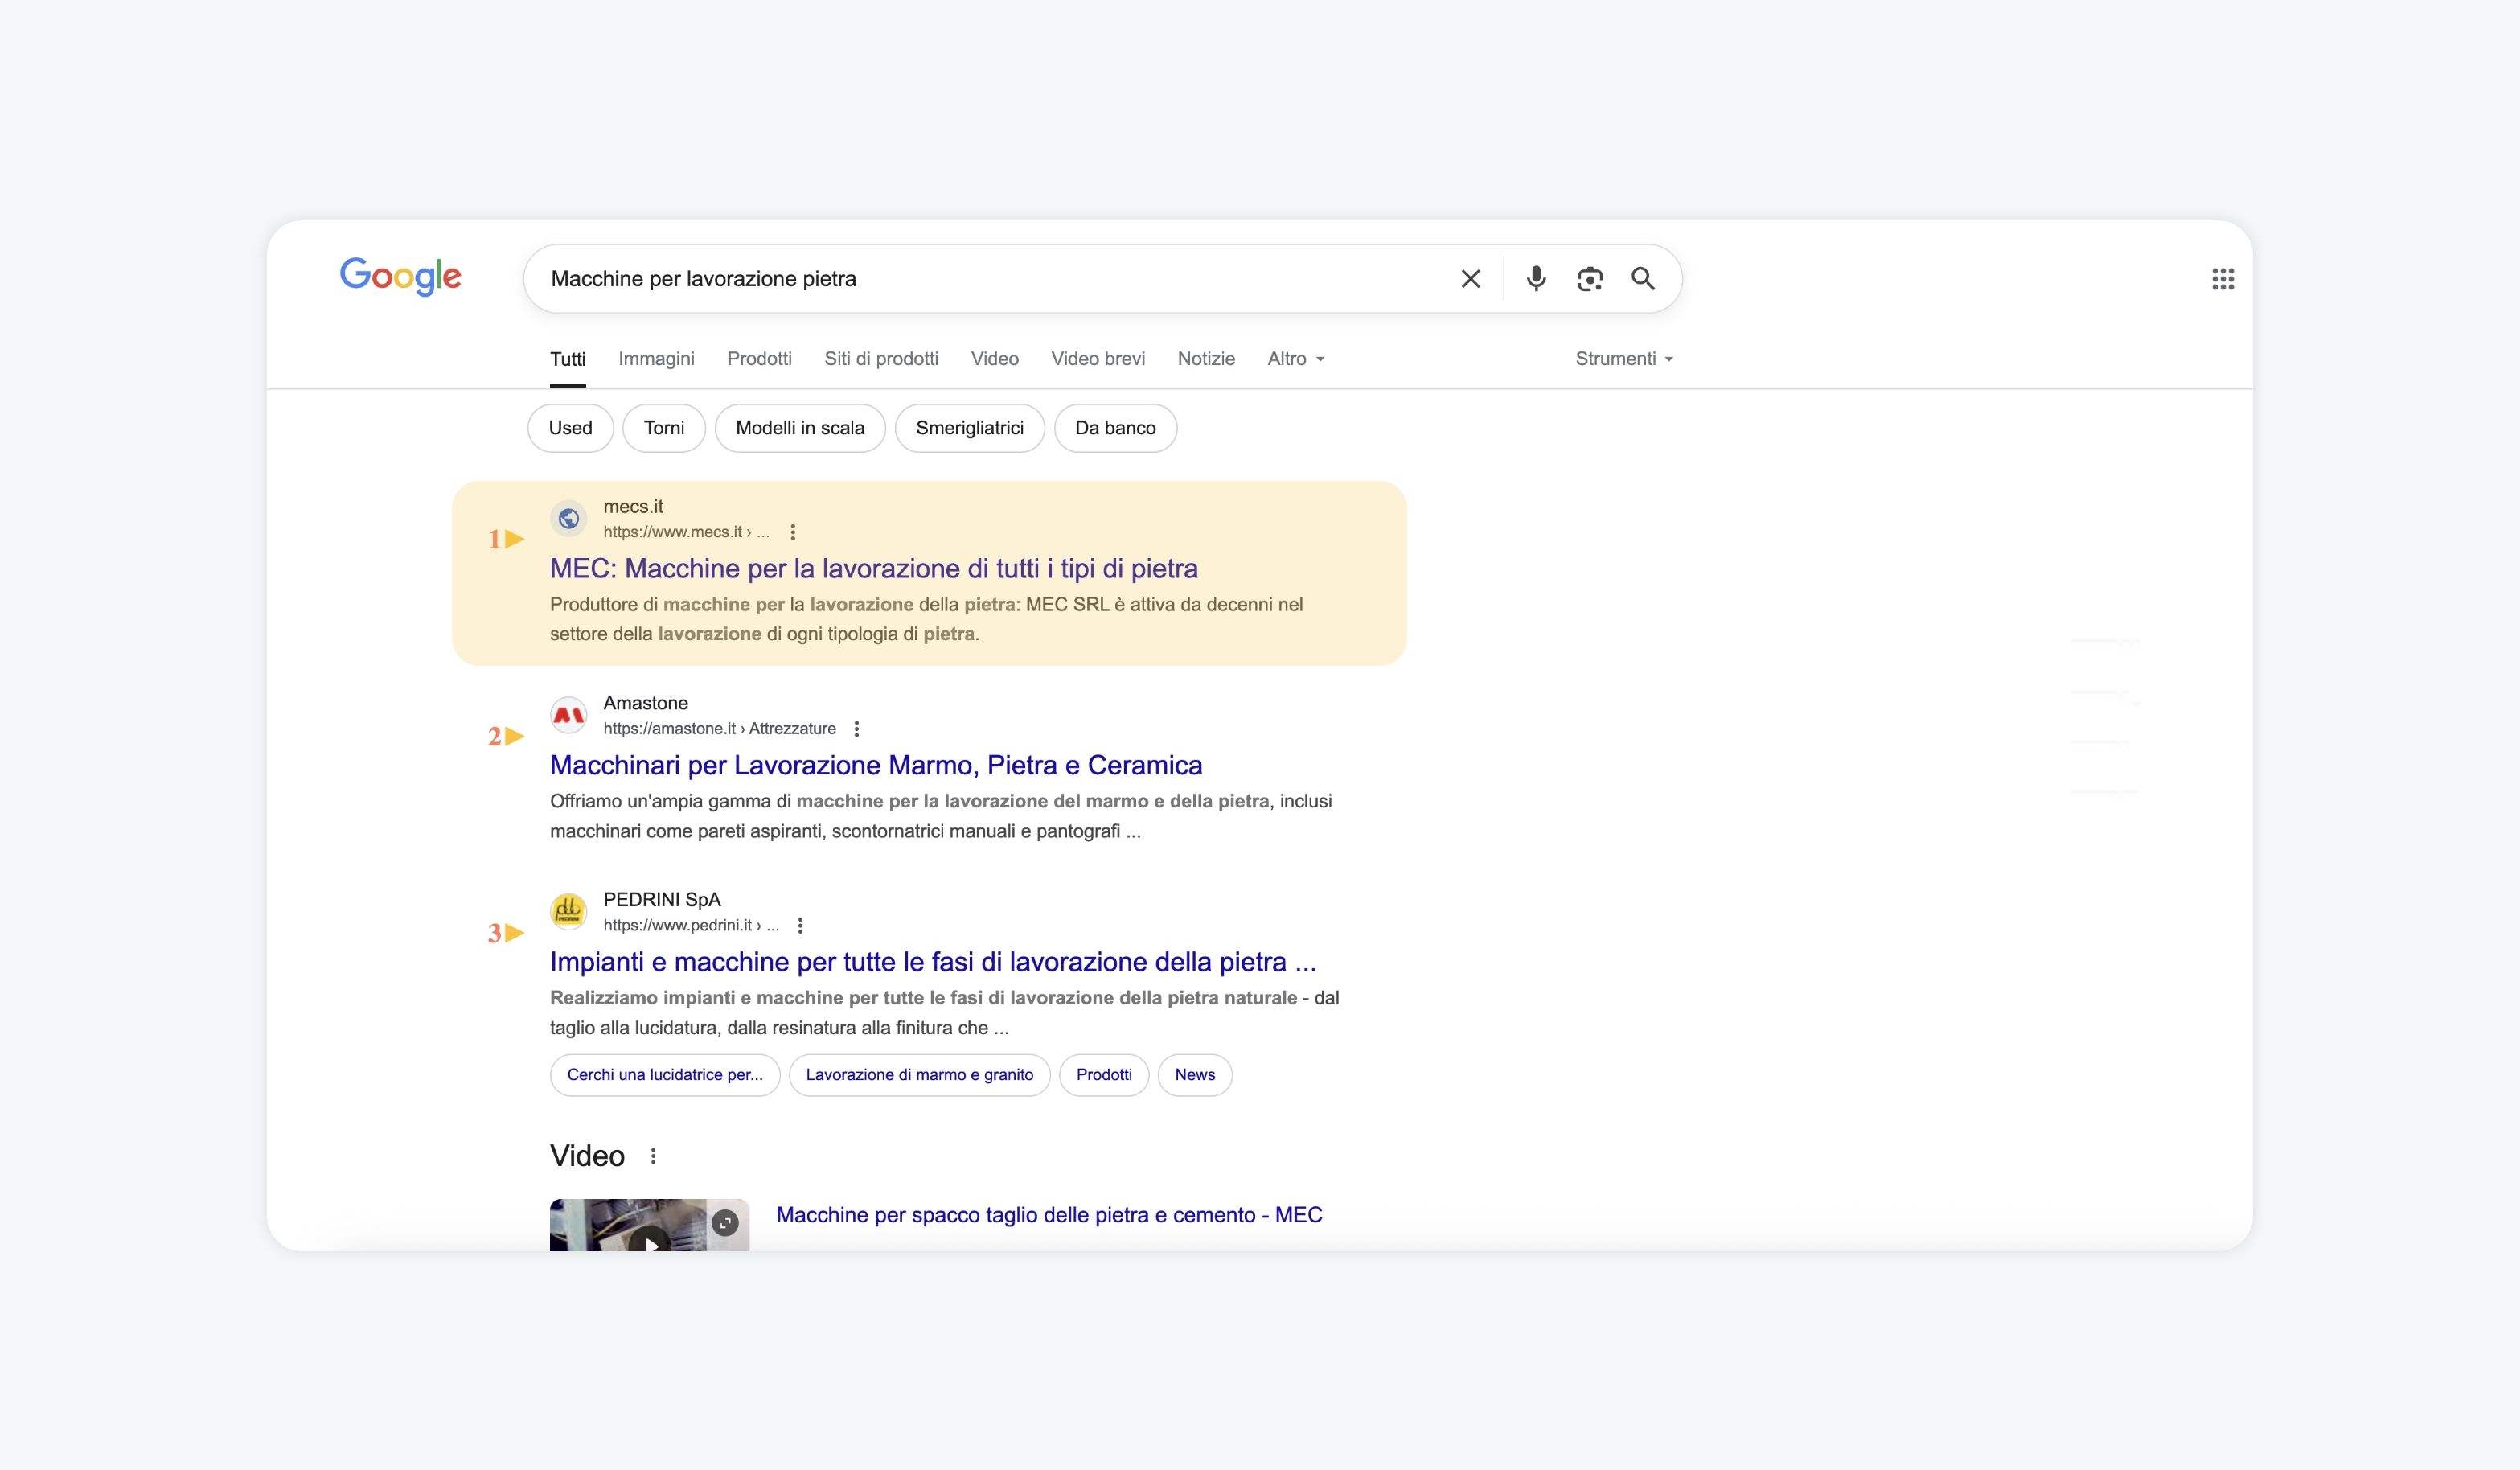This screenshot has width=2520, height=1470.
Task: Switch to the Immagini tab
Action: pos(656,359)
